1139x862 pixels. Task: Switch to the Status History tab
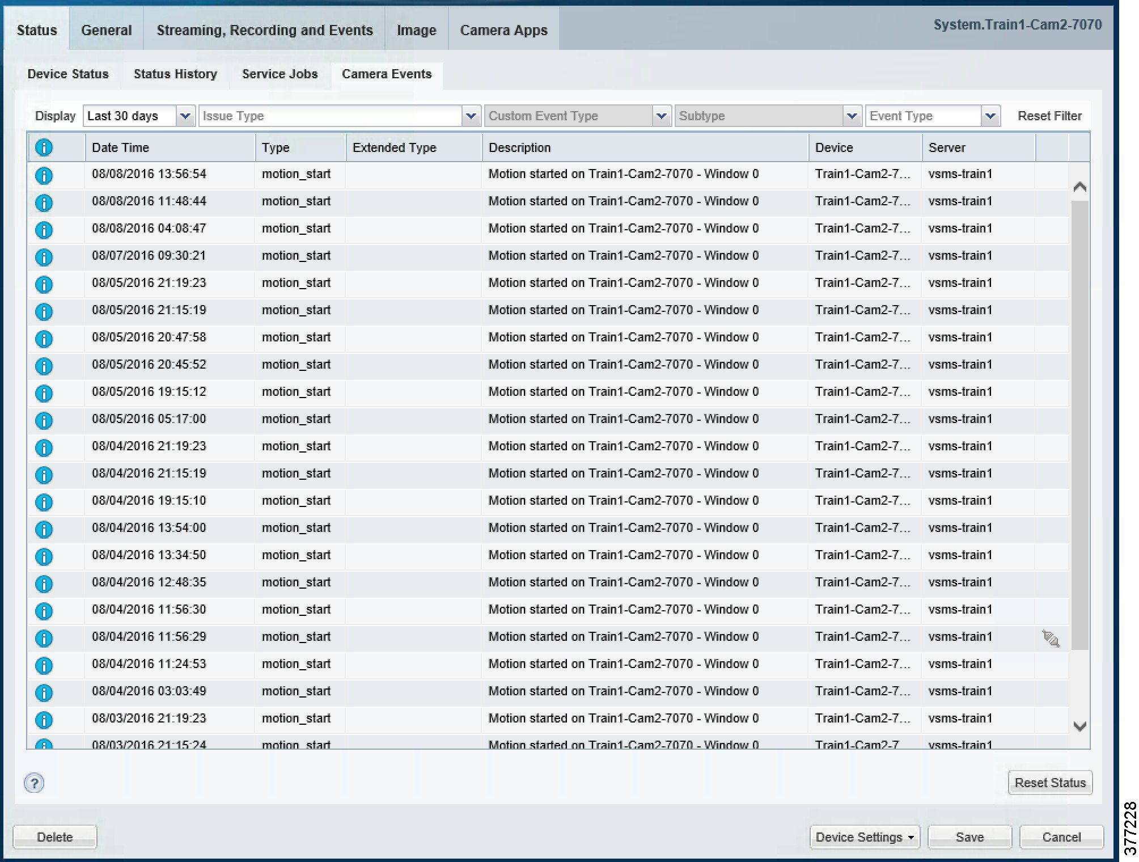(175, 74)
